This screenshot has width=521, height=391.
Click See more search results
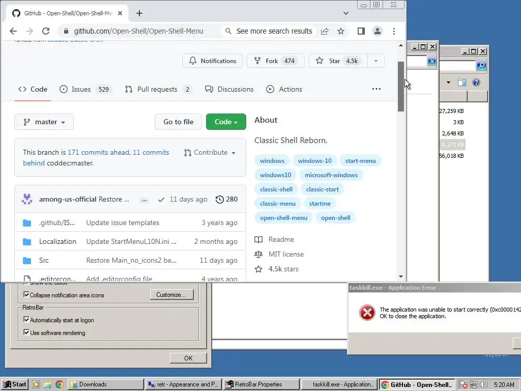coord(269,31)
